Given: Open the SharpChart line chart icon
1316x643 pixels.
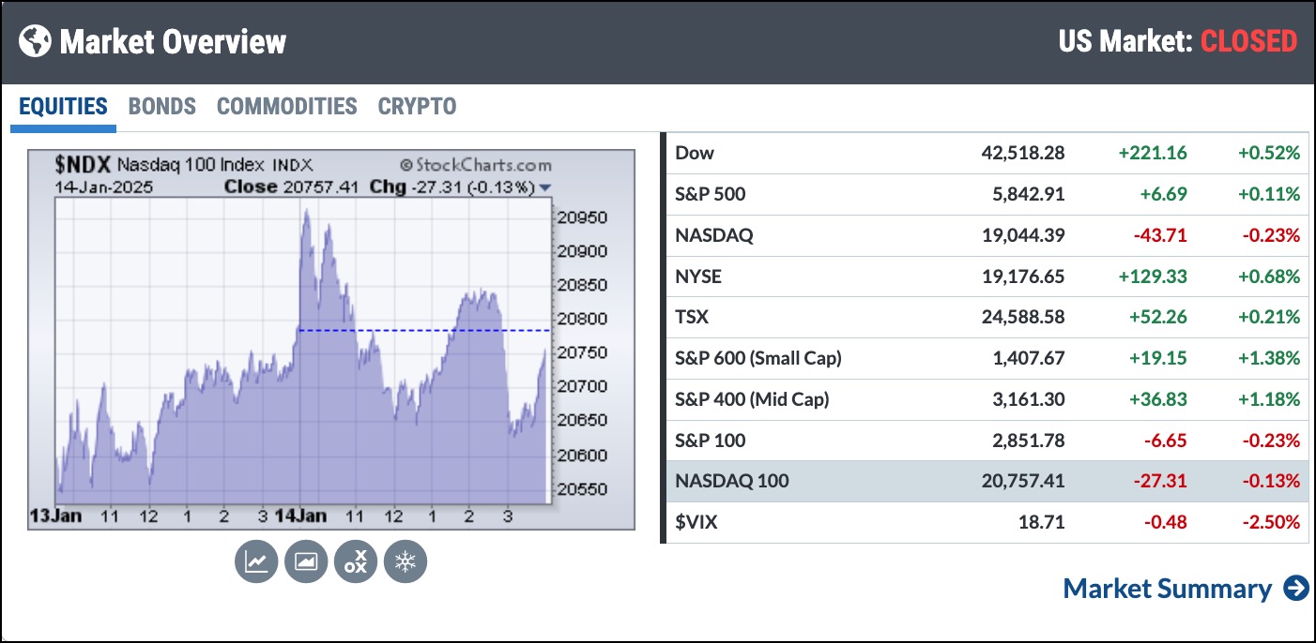Looking at the screenshot, I should point(255,561).
